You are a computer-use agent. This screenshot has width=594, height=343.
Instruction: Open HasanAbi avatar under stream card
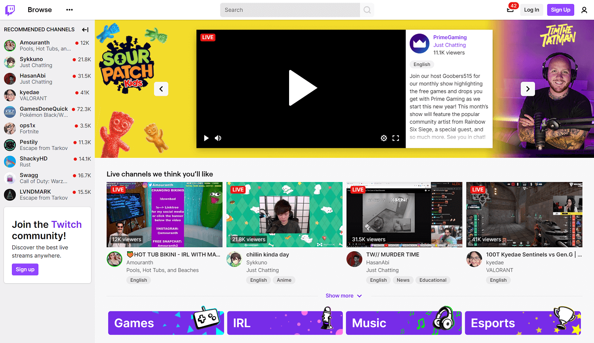point(354,259)
